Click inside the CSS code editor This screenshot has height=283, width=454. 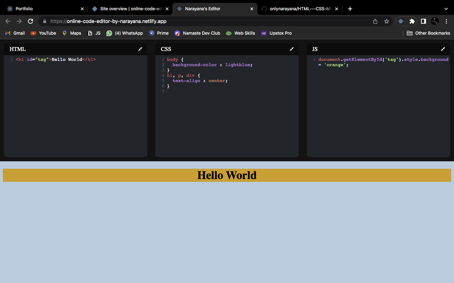tap(227, 117)
